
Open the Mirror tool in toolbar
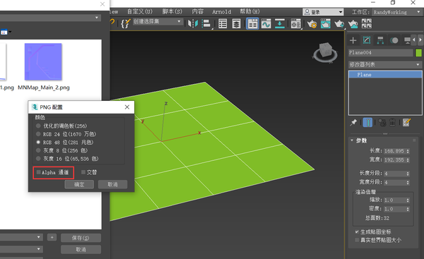193,24
